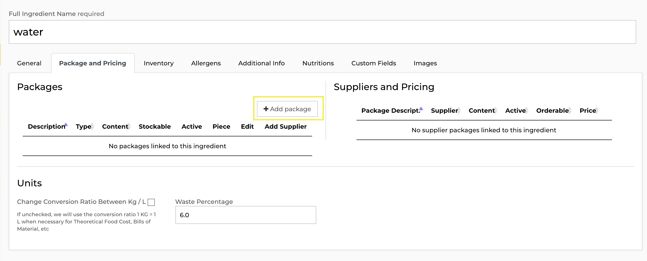The image size is (647, 261).
Task: Switch to the Images tab
Action: click(425, 63)
